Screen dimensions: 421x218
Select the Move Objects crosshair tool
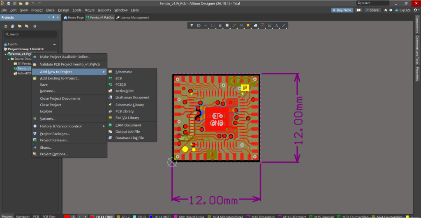tap(206, 25)
